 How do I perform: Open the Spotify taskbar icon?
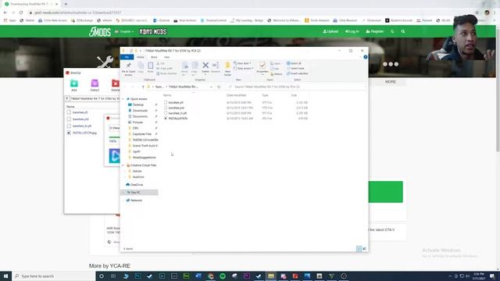tap(223, 276)
